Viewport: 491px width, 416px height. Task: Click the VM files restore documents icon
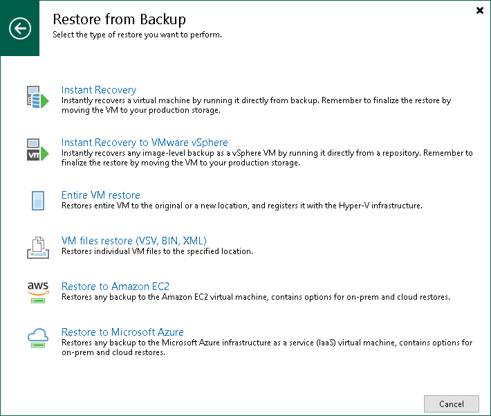(x=38, y=248)
